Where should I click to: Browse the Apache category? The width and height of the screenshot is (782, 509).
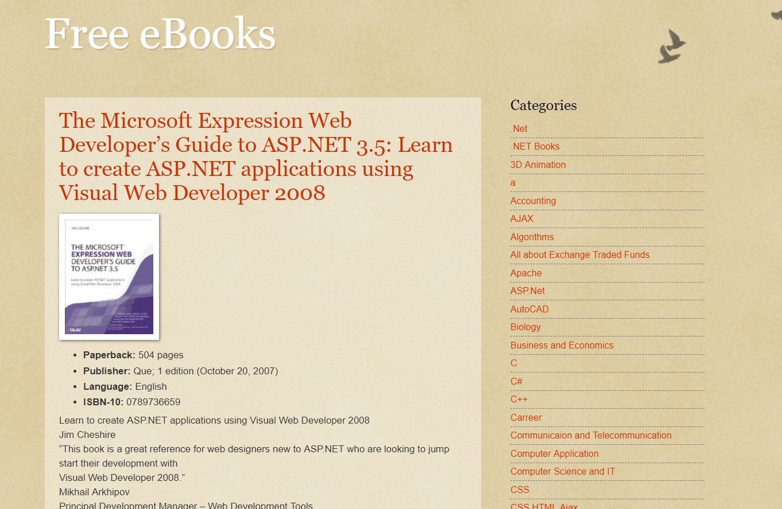click(526, 273)
